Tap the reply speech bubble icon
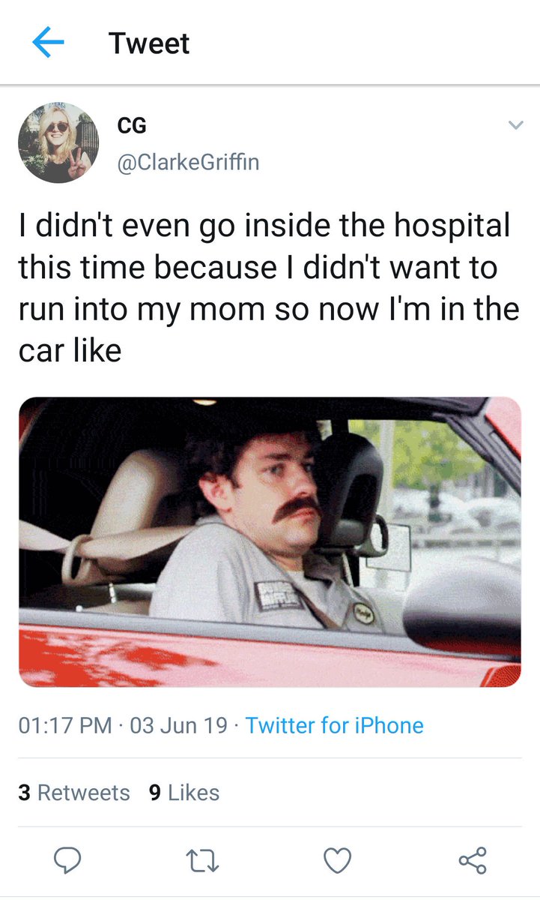 point(67,859)
